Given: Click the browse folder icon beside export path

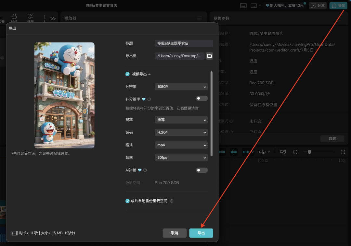Looking at the screenshot, I should point(210,56).
